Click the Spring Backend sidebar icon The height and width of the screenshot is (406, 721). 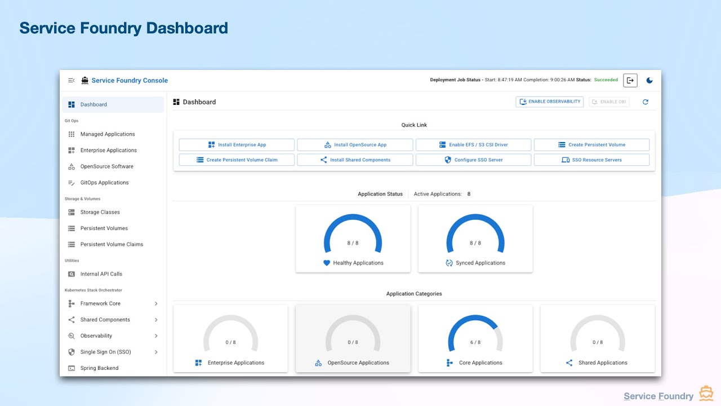click(72, 368)
